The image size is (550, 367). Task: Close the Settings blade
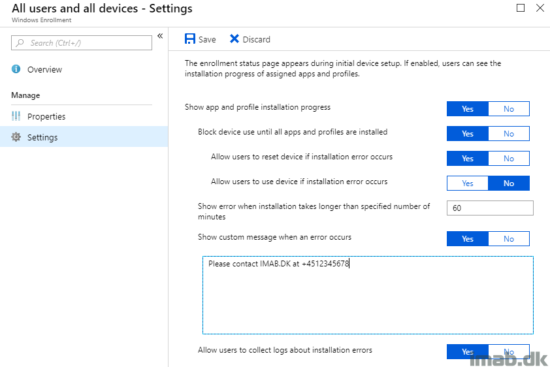pyautogui.click(x=540, y=8)
